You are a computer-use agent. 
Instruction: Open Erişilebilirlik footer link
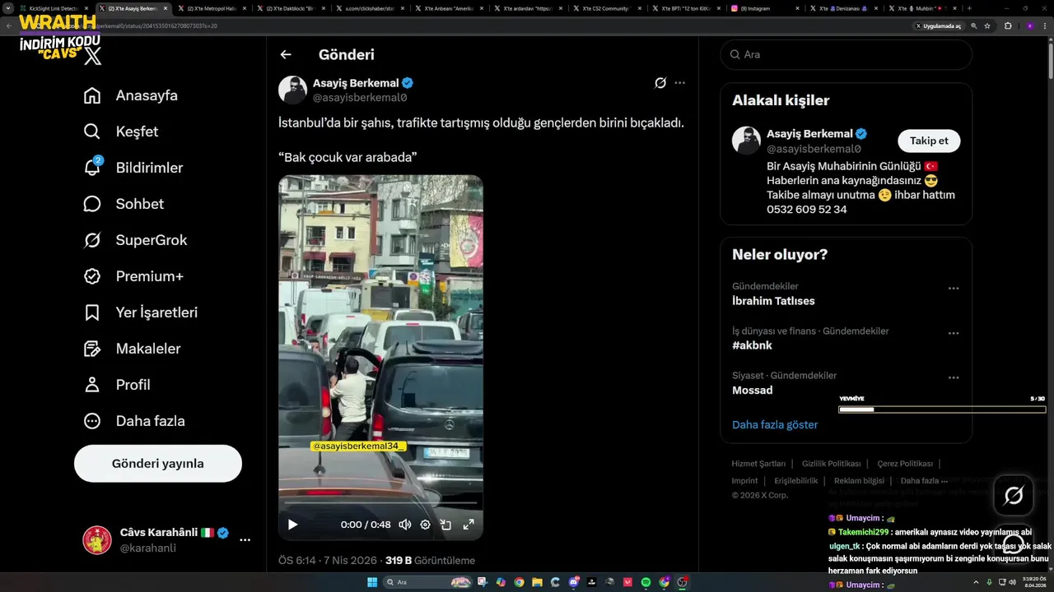[796, 481]
